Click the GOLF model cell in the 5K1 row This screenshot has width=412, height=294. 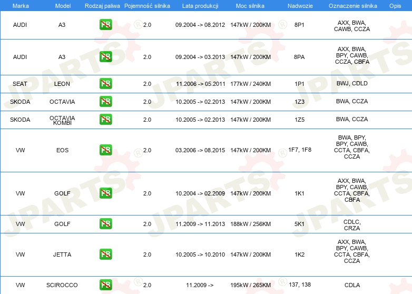coord(62,224)
